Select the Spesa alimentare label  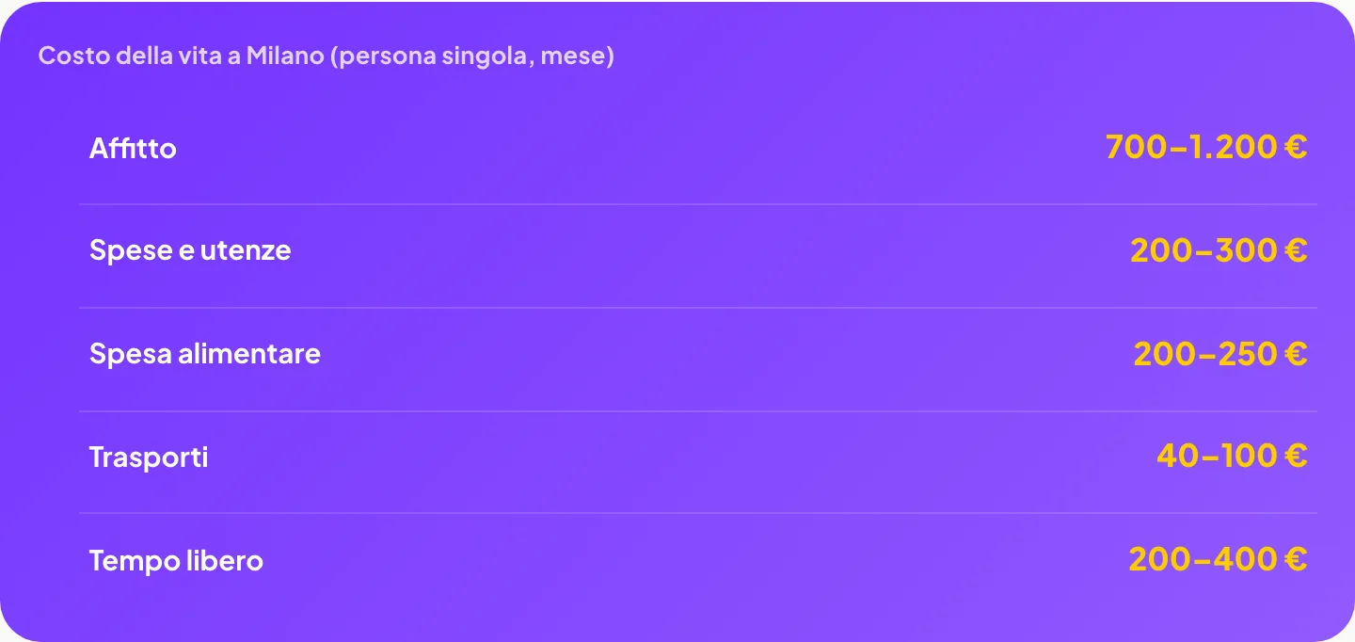coord(205,354)
